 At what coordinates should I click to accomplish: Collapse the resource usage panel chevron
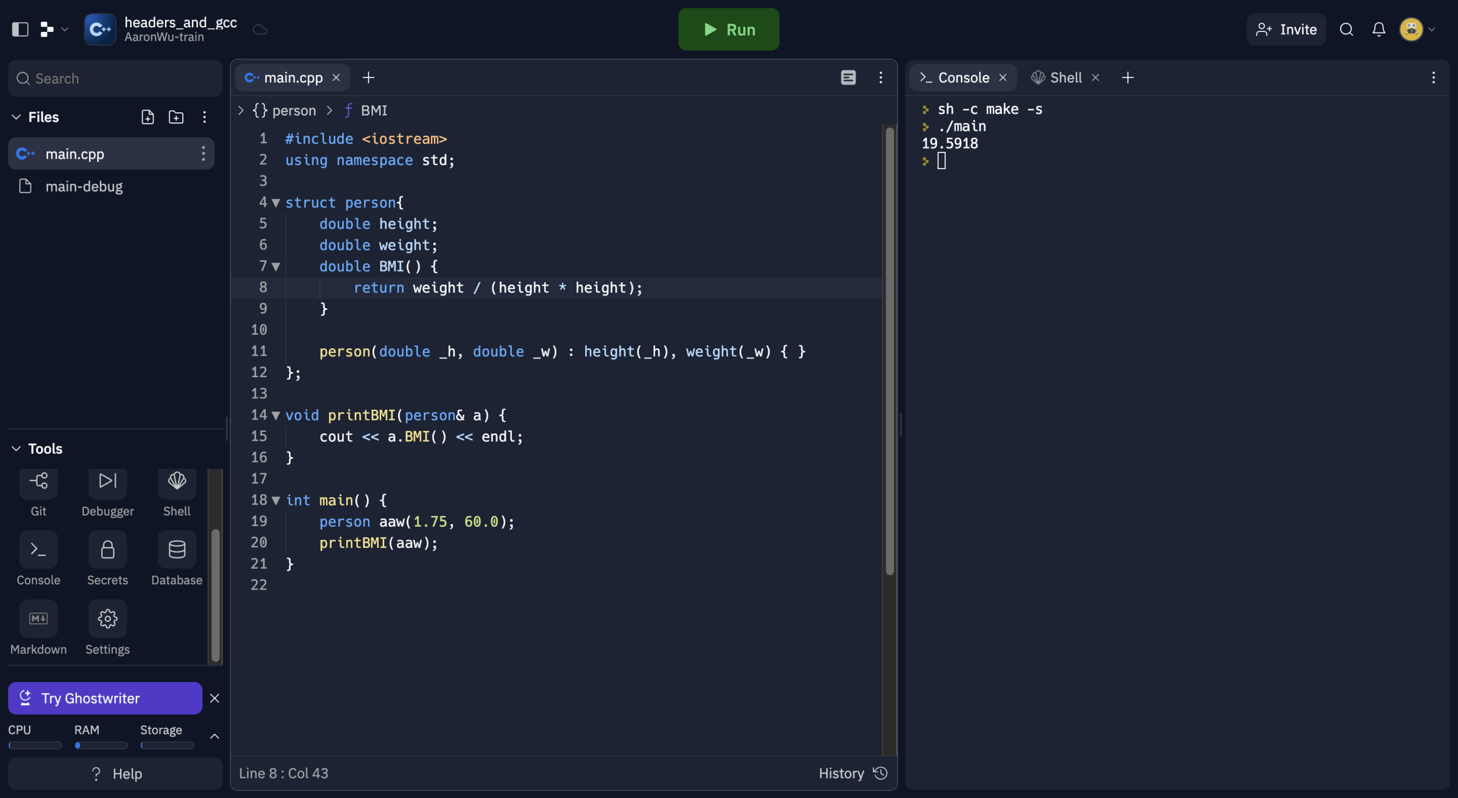point(215,737)
